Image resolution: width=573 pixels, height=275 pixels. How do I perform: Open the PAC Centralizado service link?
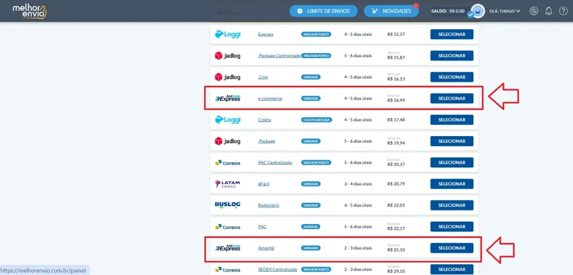275,162
